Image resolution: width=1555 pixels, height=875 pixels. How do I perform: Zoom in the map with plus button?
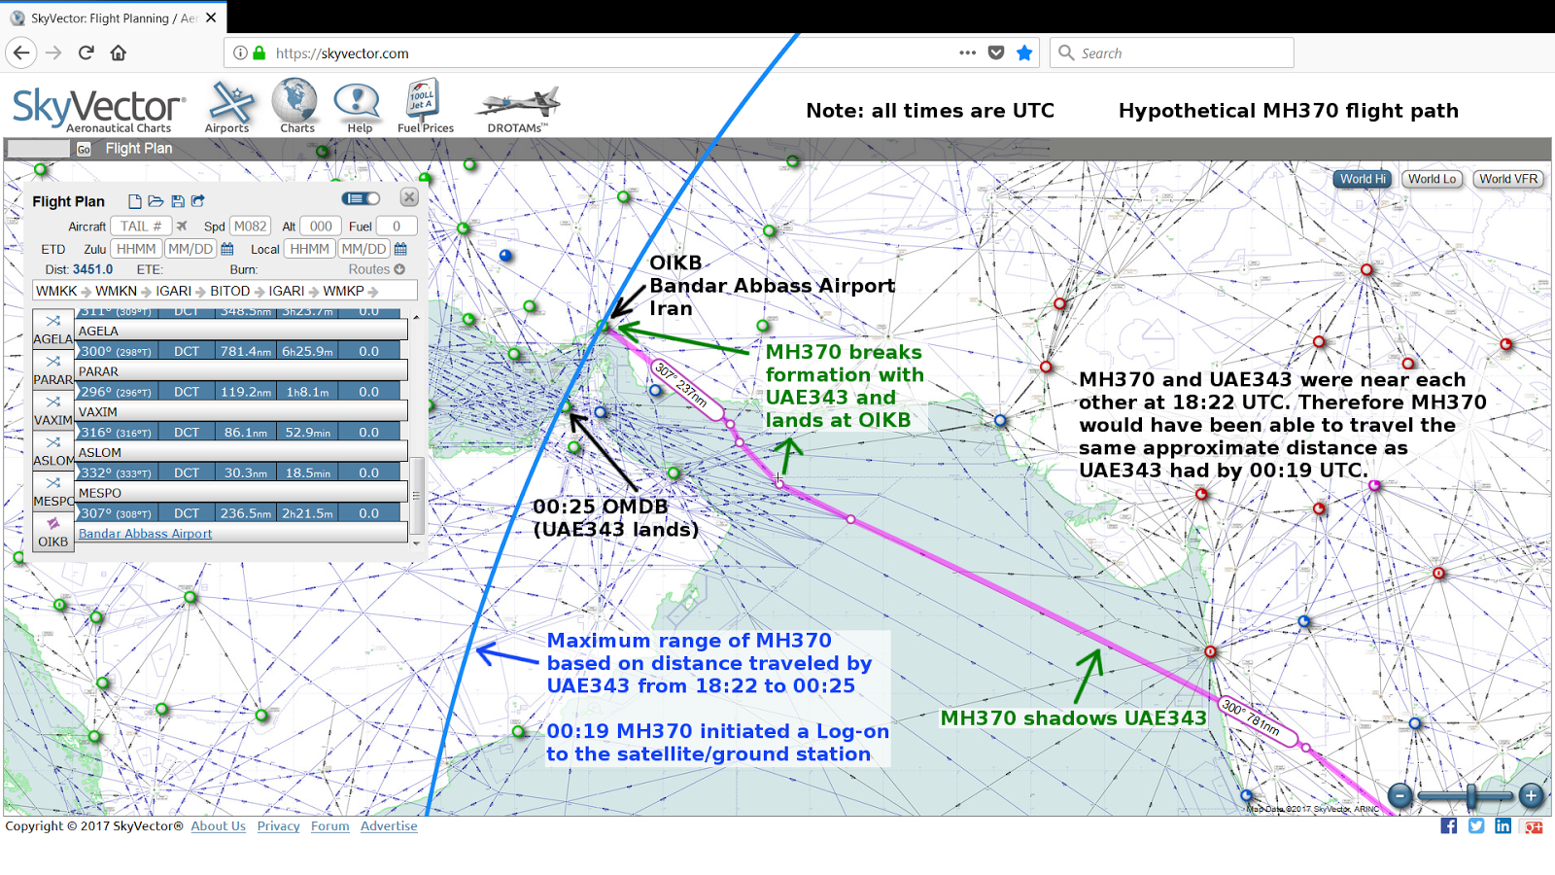(1531, 796)
